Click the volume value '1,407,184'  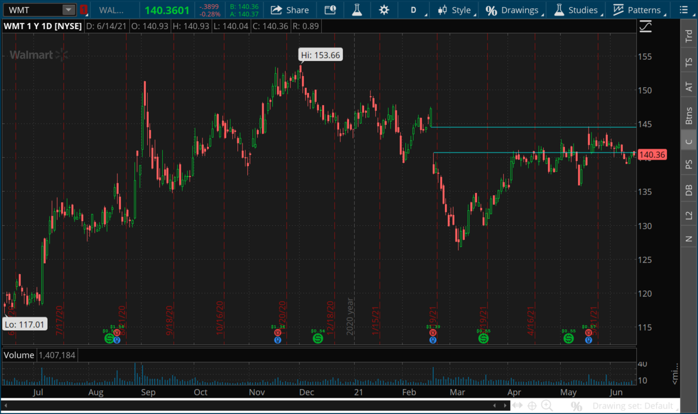(x=57, y=354)
